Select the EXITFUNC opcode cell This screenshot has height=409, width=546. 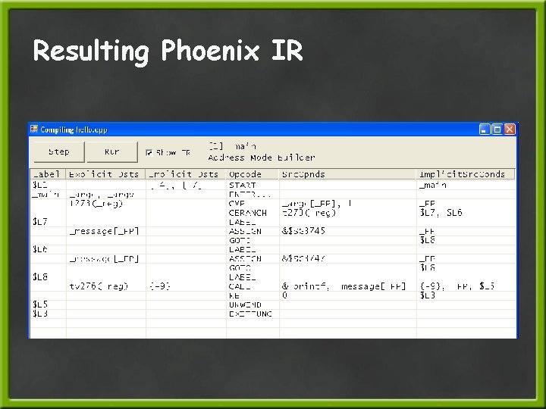(x=253, y=314)
